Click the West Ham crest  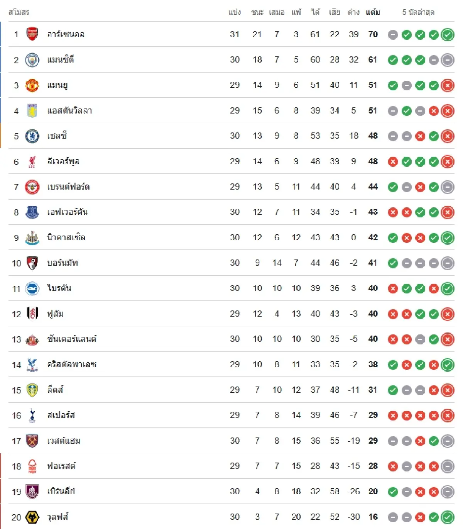tap(32, 441)
